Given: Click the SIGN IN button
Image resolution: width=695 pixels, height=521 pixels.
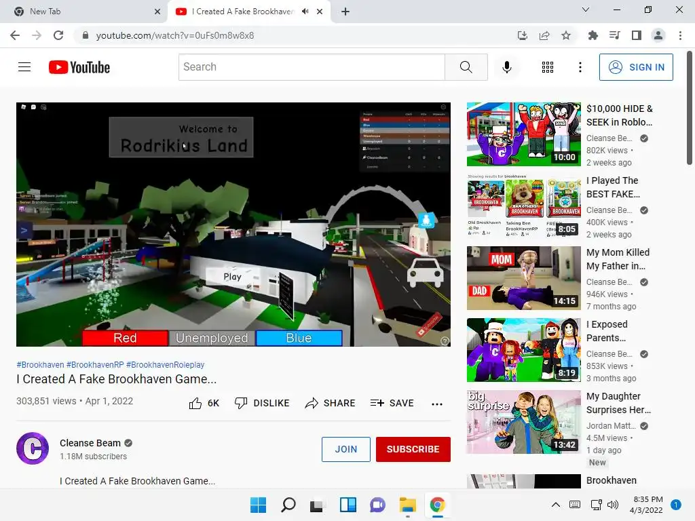Looking at the screenshot, I should (636, 67).
